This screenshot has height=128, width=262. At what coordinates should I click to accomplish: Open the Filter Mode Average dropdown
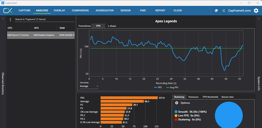coord(89,86)
